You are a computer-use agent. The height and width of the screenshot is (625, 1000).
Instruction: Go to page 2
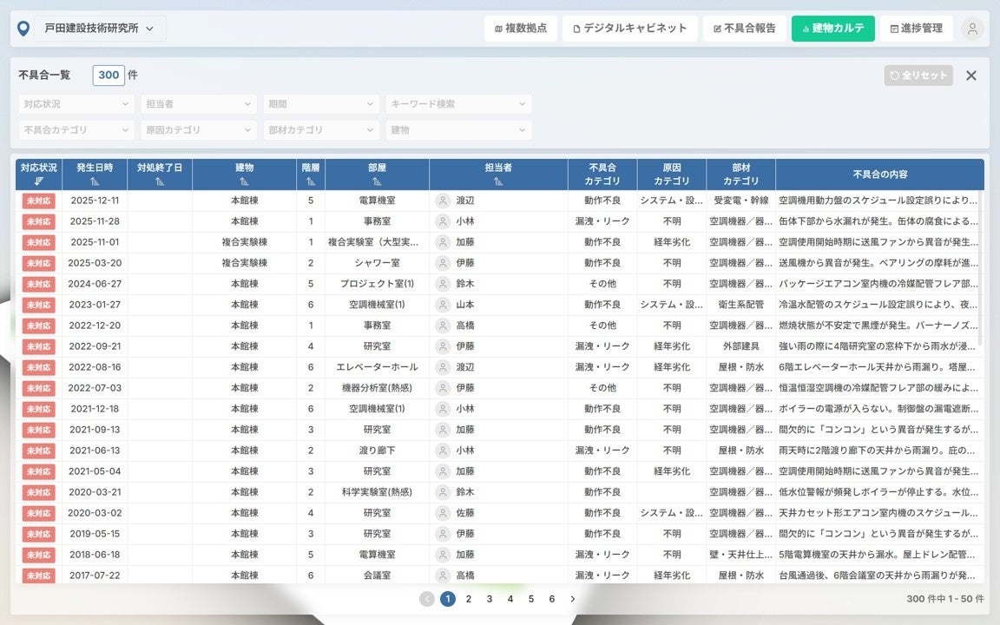click(469, 599)
